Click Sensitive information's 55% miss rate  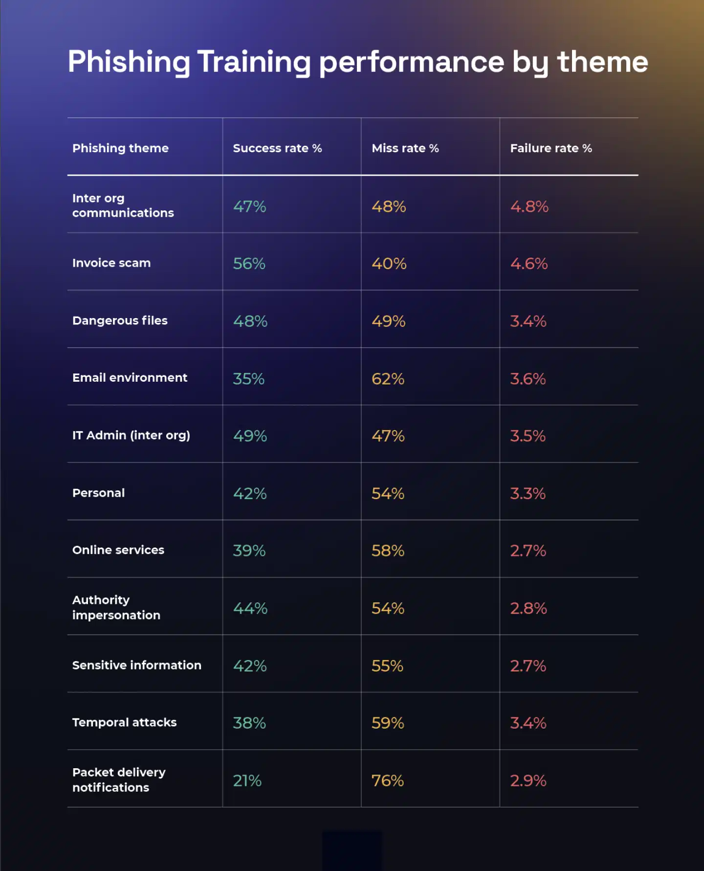387,666
